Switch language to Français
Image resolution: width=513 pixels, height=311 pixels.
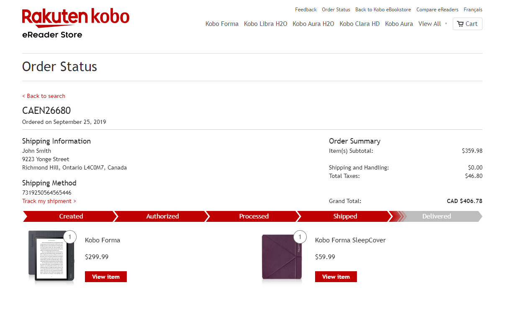tap(473, 10)
